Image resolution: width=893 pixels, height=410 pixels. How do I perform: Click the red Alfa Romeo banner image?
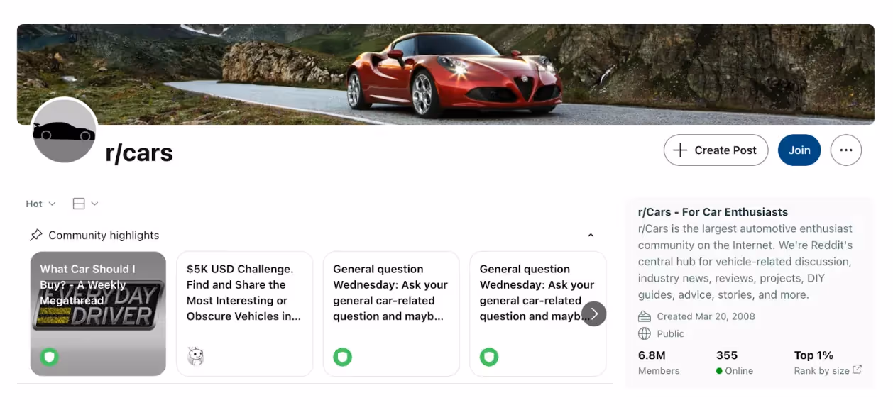click(x=446, y=74)
